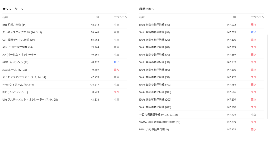Click the 値 column header in the moving averages table
268x143 pixels.
pos(234,17)
